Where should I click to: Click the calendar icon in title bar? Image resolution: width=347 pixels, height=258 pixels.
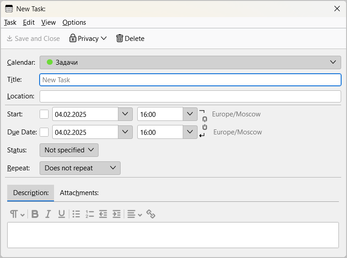pos(9,9)
